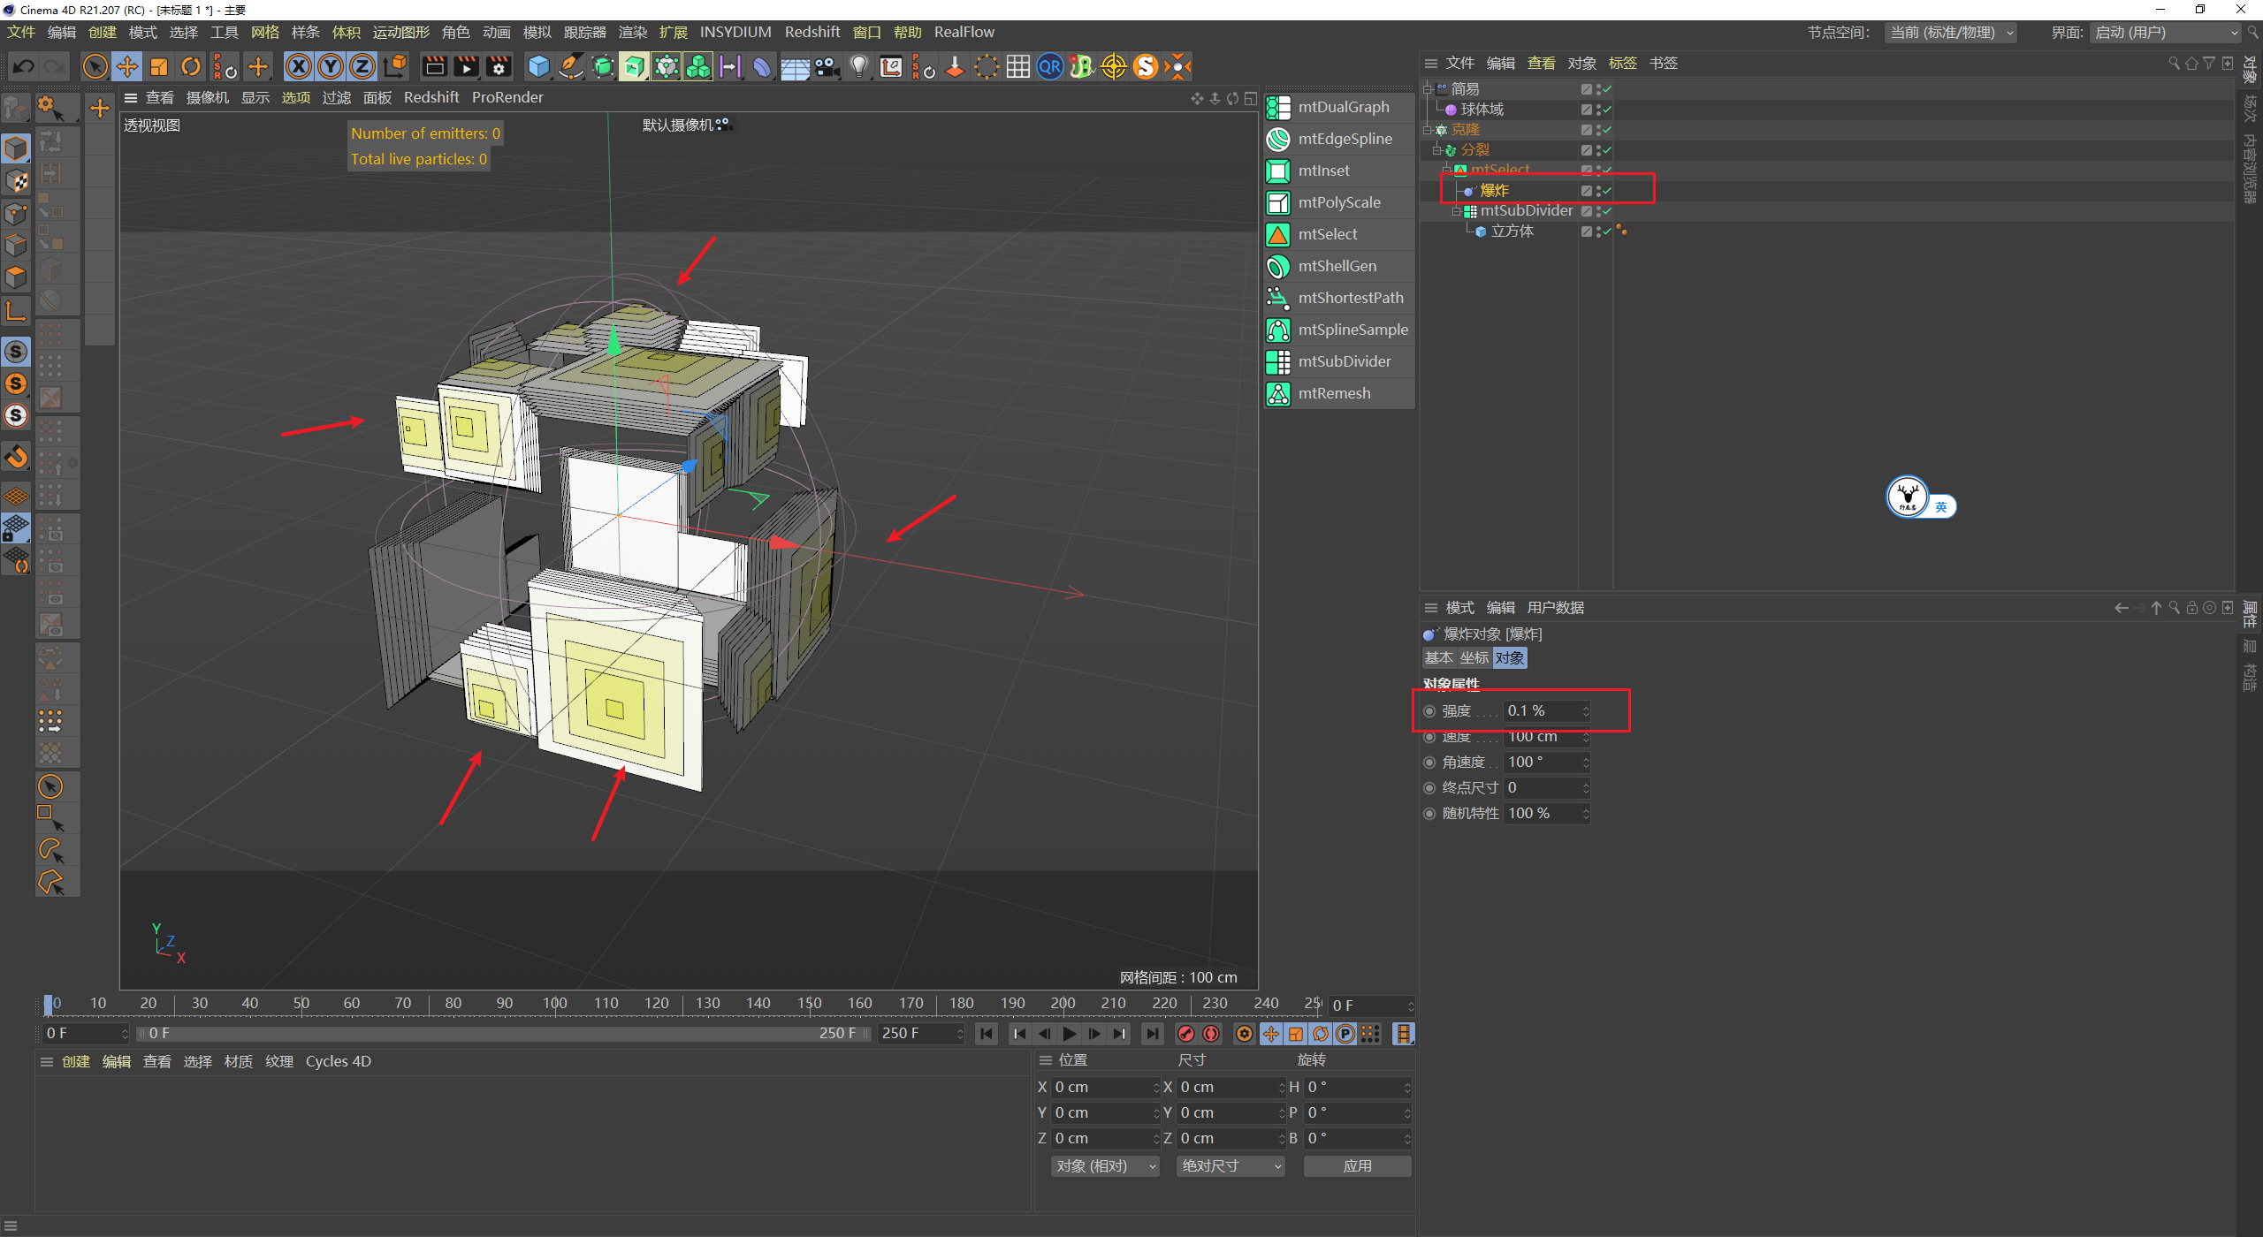Click the Camera object icon
This screenshot has width=2263, height=1237.
[x=827, y=66]
